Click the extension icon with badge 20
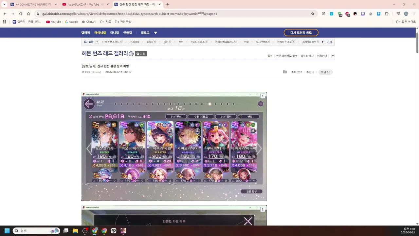 coord(339,14)
